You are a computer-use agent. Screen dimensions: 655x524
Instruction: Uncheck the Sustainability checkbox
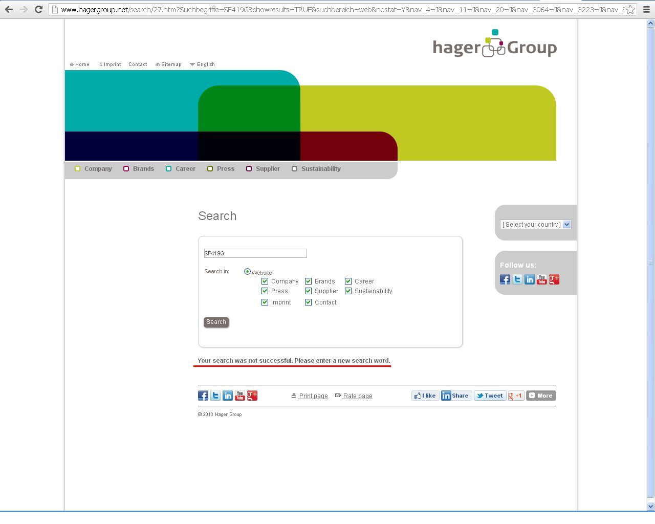coord(348,291)
